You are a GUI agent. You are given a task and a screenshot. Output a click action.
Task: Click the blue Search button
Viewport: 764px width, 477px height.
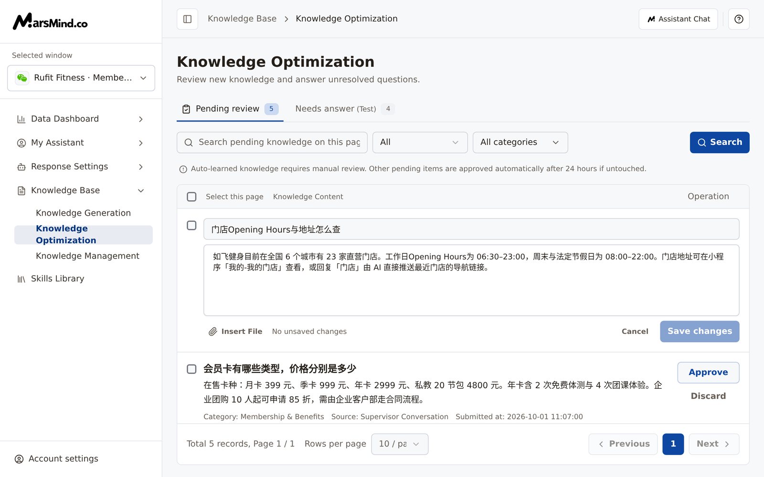tap(720, 143)
